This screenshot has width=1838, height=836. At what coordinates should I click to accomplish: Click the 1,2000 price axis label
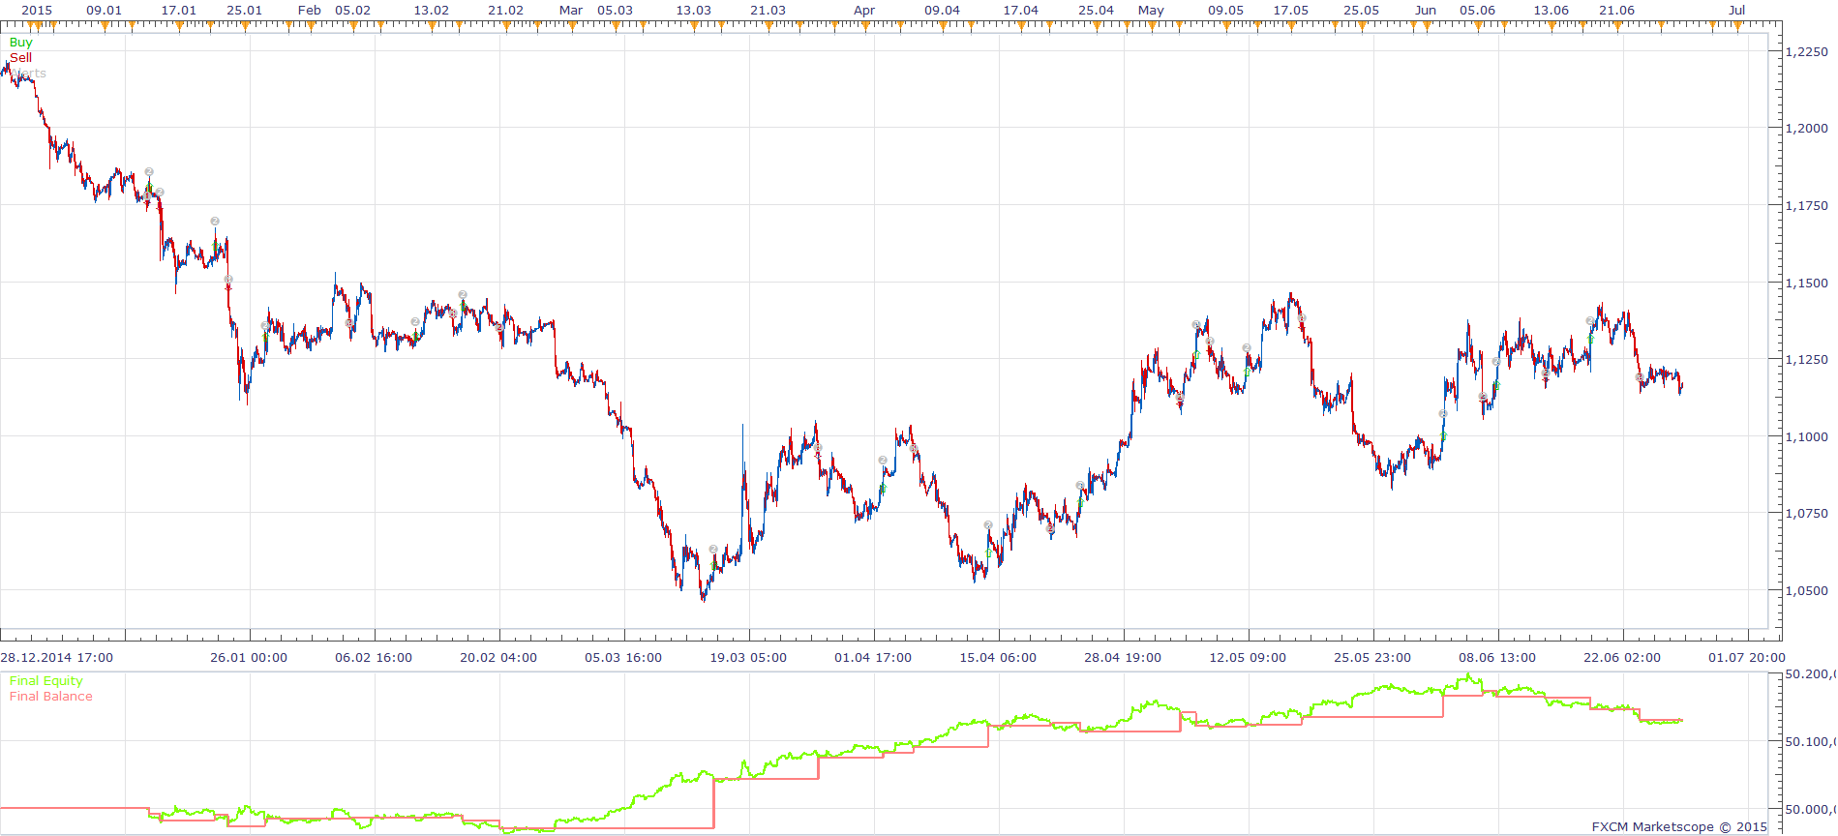coord(1806,129)
